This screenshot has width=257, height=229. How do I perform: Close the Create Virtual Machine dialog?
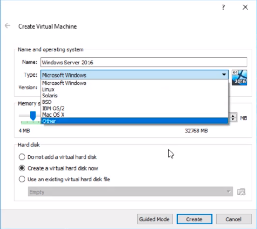[x=245, y=7]
